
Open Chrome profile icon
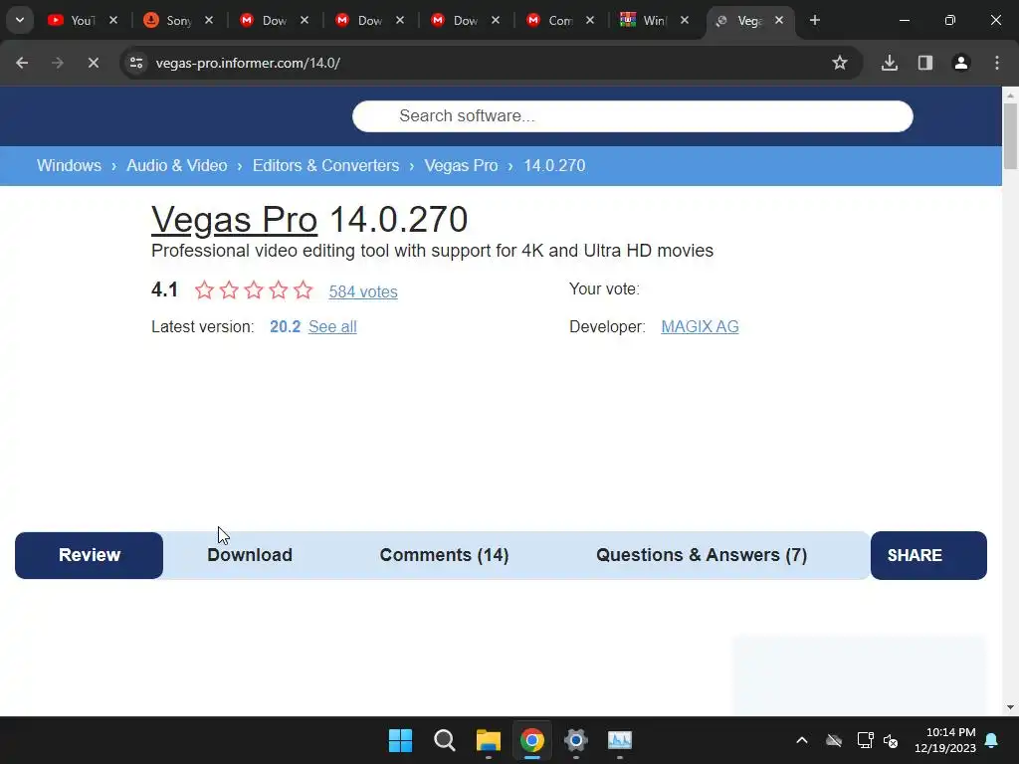tap(961, 63)
